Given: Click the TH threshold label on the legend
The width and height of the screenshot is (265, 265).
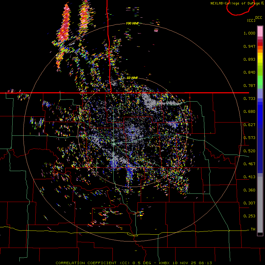Looking at the screenshot, I should point(253,229).
